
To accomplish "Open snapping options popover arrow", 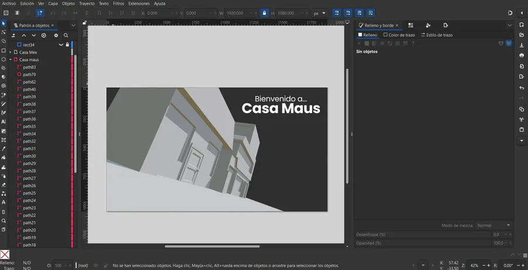I will (522, 13).
